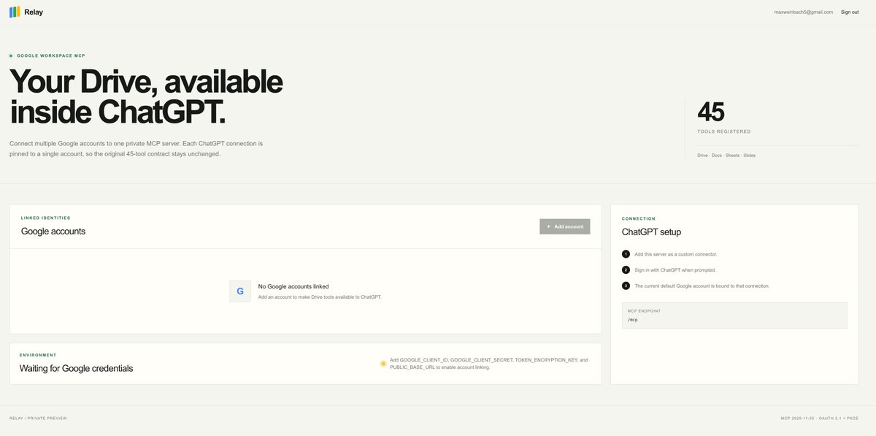Viewport: 876px width, 436px height.
Task: Sign out of Relay
Action: point(850,12)
